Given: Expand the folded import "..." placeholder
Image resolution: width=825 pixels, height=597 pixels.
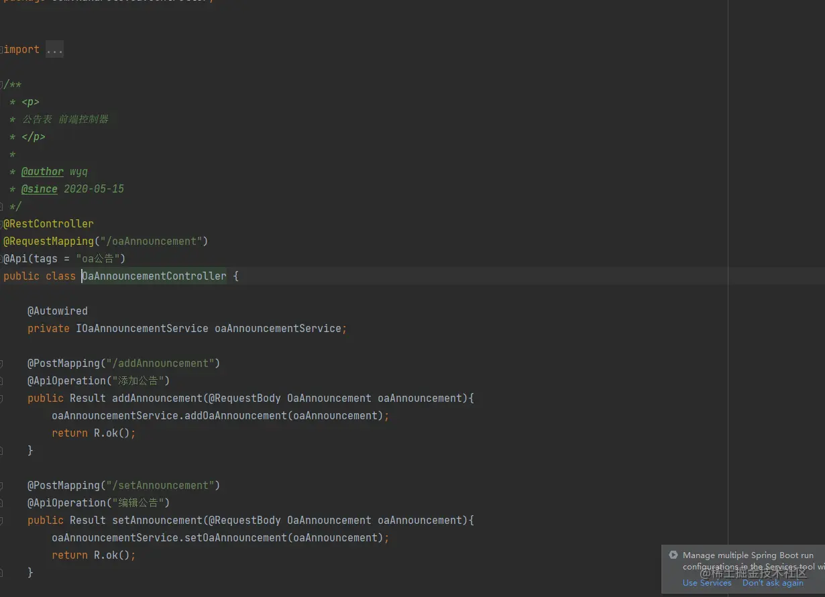Looking at the screenshot, I should click(x=54, y=50).
